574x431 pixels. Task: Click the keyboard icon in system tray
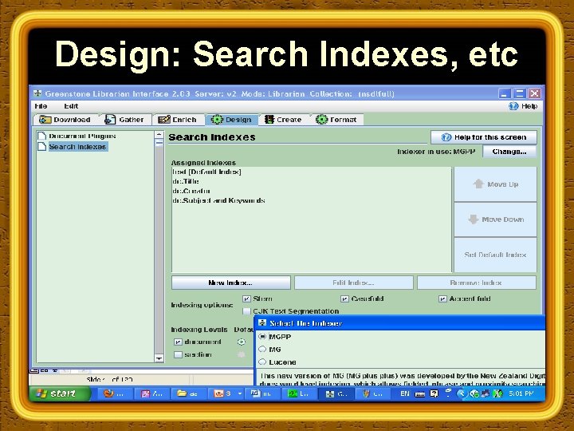pyautogui.click(x=419, y=394)
